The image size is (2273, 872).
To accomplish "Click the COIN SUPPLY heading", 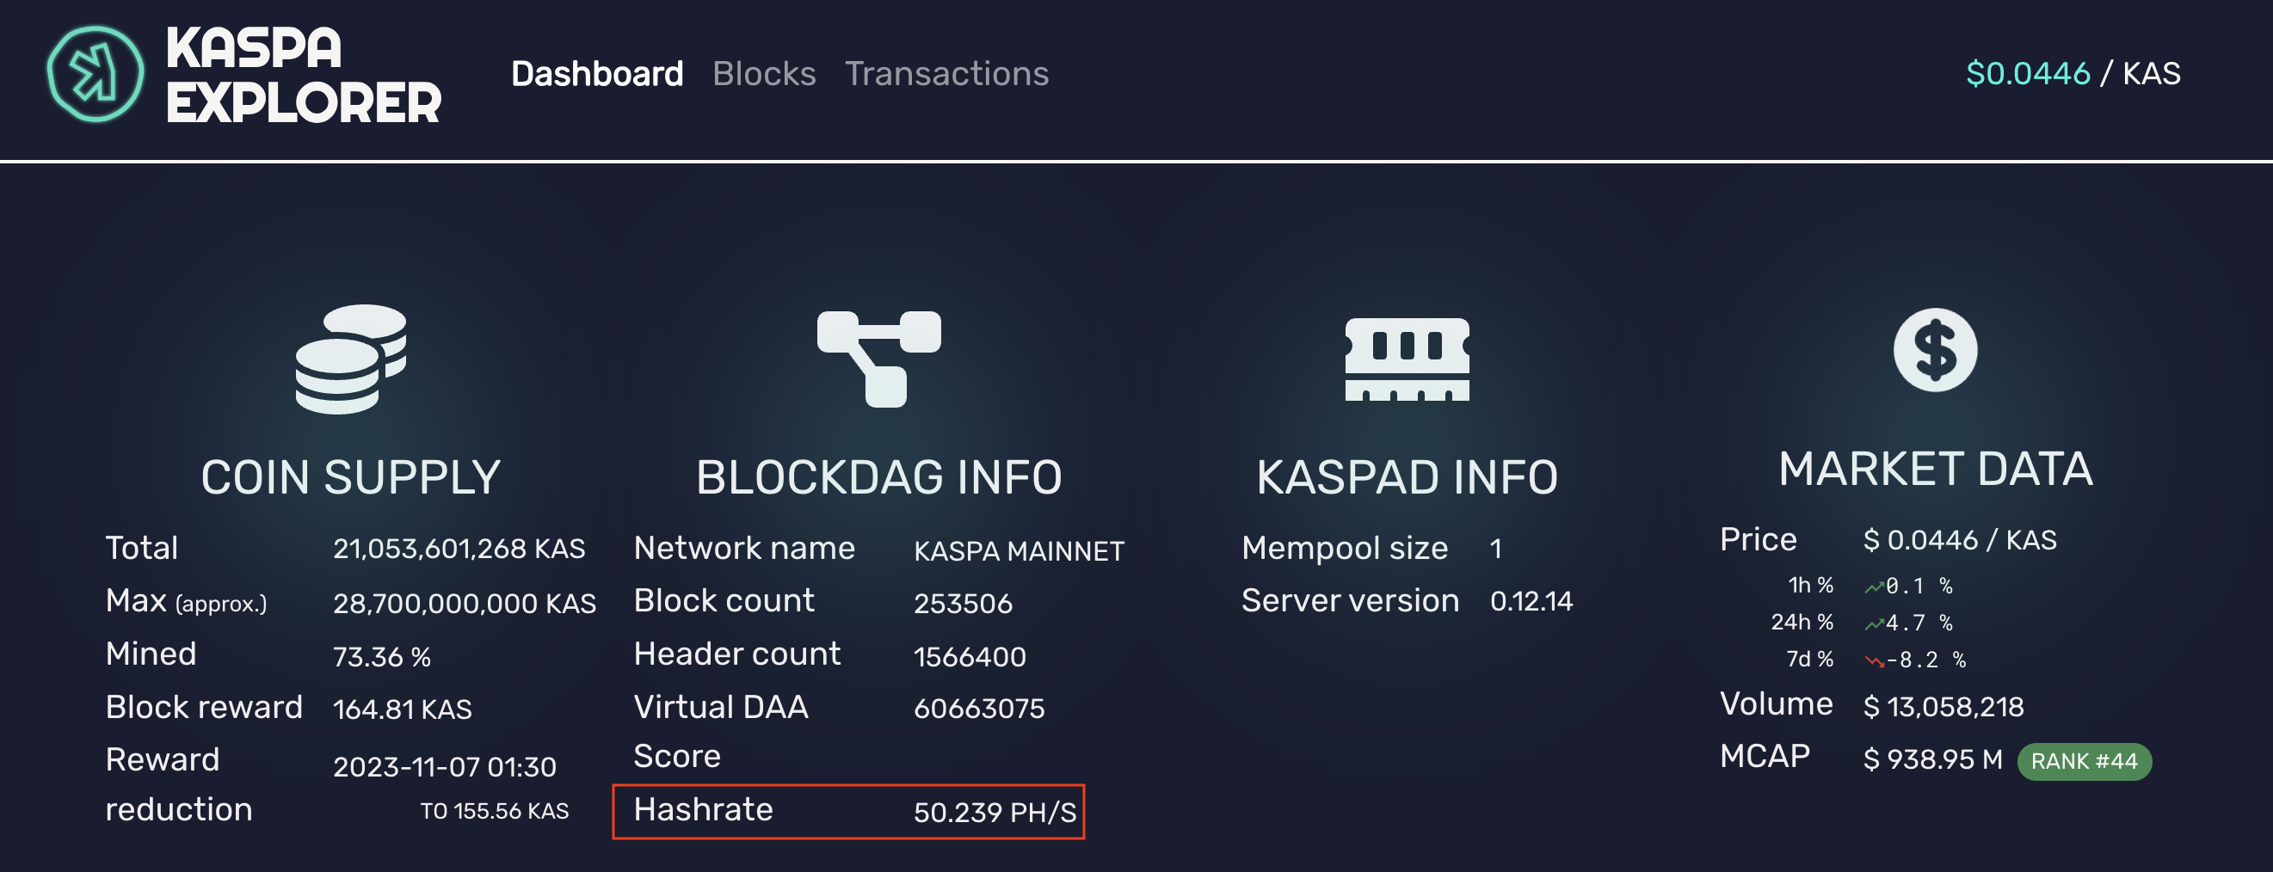I will click(350, 478).
